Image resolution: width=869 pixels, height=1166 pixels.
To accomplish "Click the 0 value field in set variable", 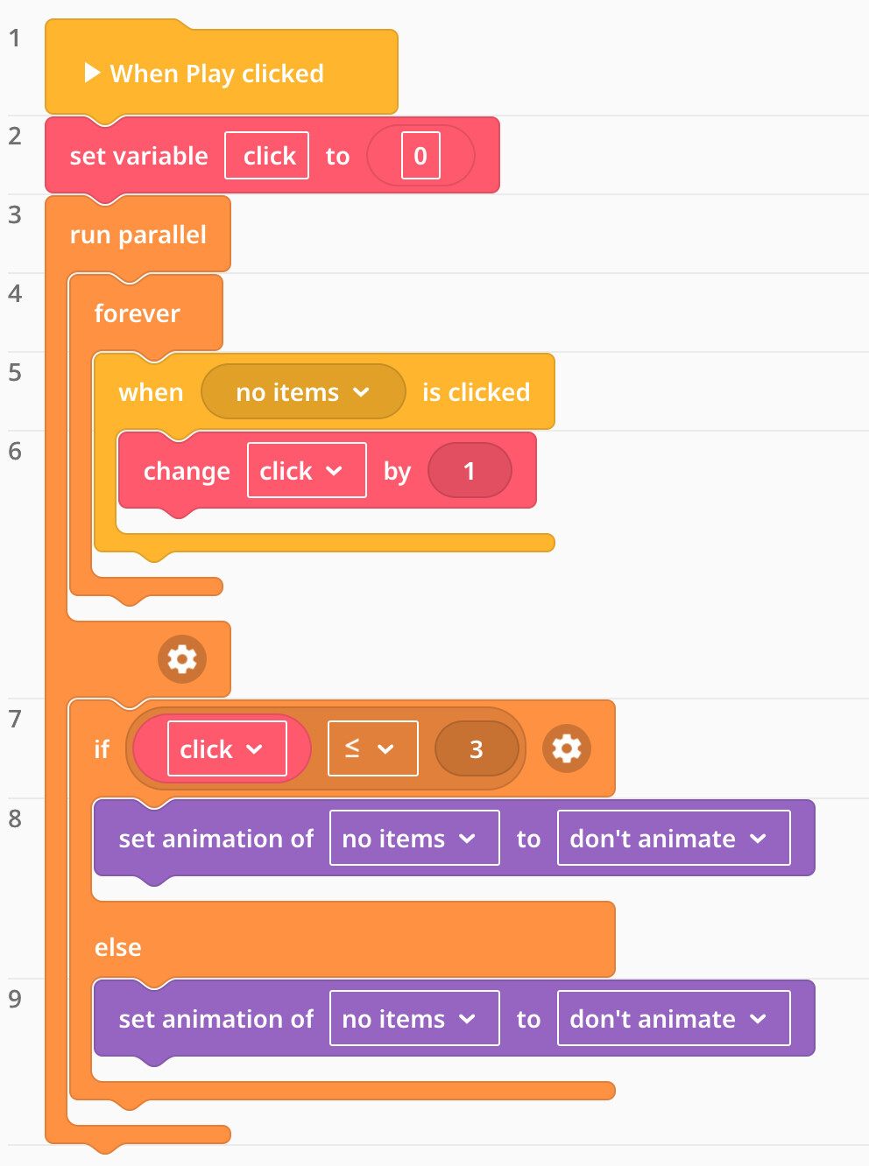I will tap(420, 156).
